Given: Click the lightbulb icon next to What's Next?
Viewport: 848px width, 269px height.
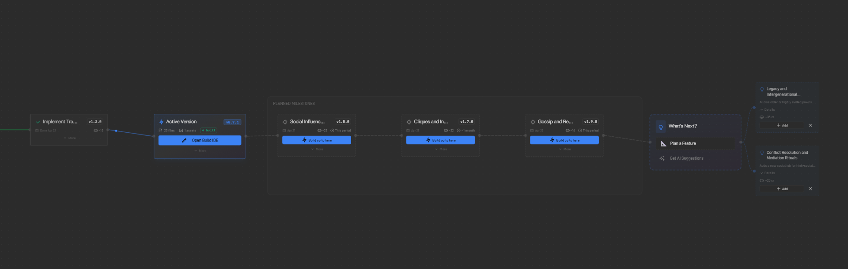Looking at the screenshot, I should click(661, 127).
